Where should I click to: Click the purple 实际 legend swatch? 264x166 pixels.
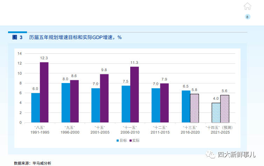point(130,141)
